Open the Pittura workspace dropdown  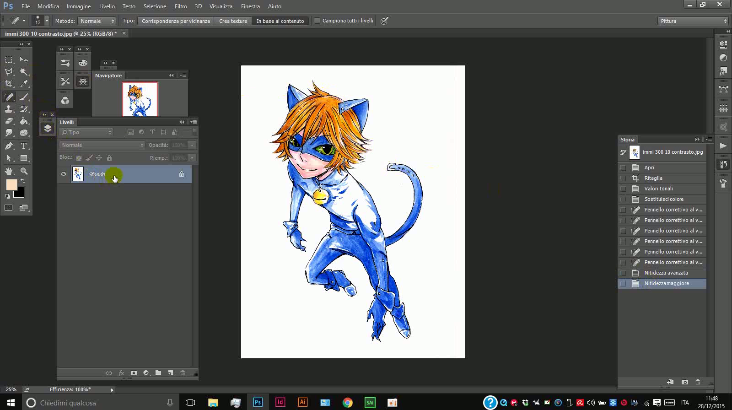pos(693,21)
